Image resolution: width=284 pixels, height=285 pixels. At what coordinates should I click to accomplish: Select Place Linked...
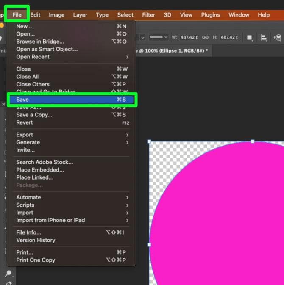coord(72,177)
